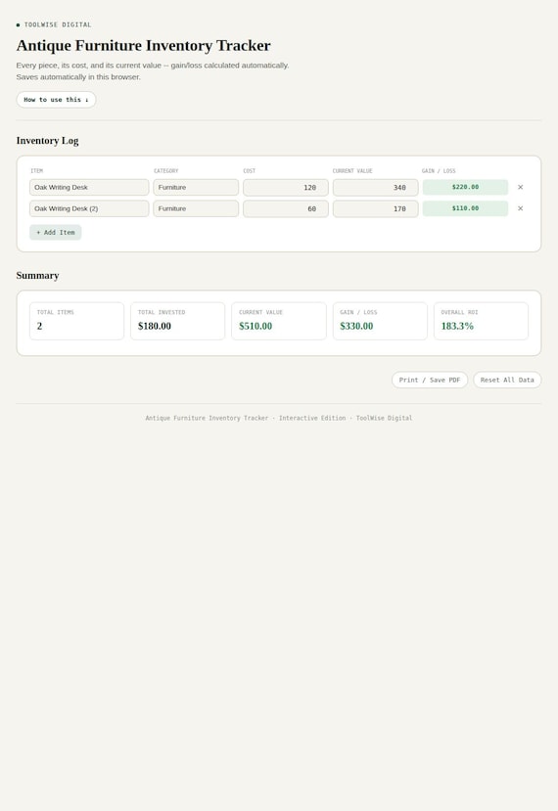Open the 'How to use this' guide
Screen dimensions: 558x811
pos(56,100)
